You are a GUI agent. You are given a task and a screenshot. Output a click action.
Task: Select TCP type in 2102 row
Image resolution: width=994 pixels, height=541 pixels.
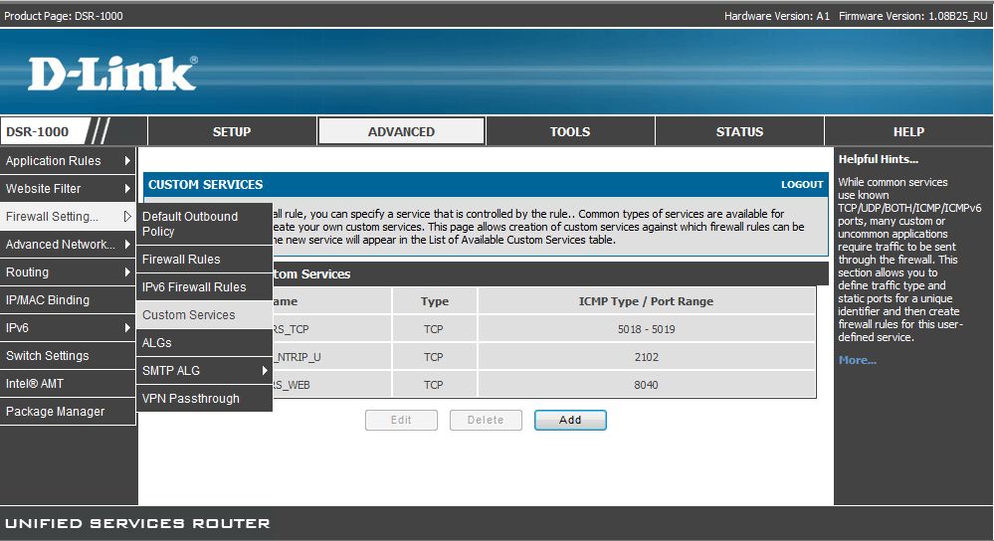(x=434, y=357)
